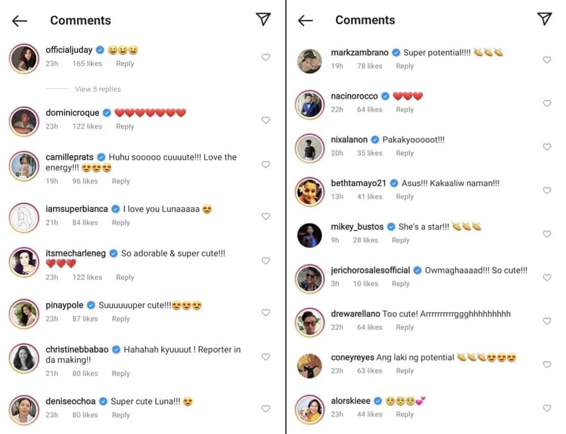The width and height of the screenshot is (566, 434).
Task: Reply to dominicroque's comment
Action: [125, 126]
